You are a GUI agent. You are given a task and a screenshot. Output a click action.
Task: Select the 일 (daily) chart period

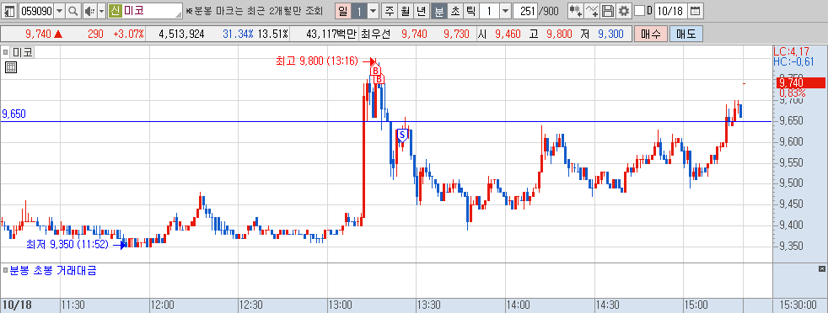(x=343, y=11)
